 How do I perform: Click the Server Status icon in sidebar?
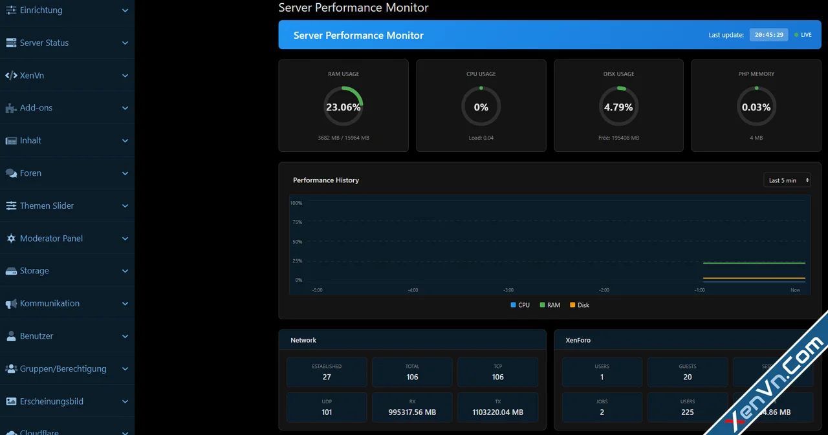pos(11,43)
